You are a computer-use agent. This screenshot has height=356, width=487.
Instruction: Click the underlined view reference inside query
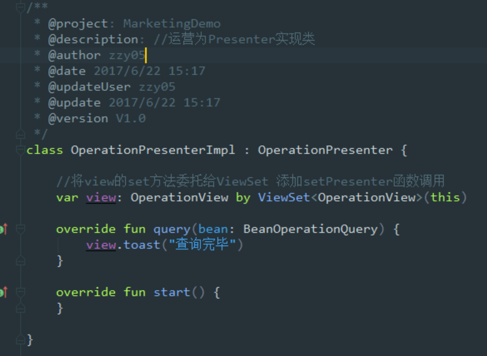pyautogui.click(x=100, y=245)
